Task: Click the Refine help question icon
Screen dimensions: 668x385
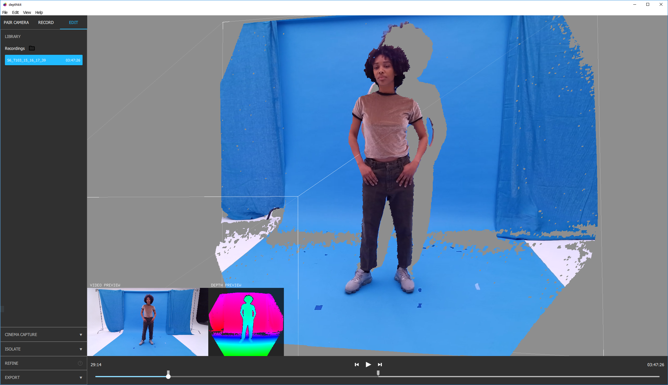Action: pos(80,363)
